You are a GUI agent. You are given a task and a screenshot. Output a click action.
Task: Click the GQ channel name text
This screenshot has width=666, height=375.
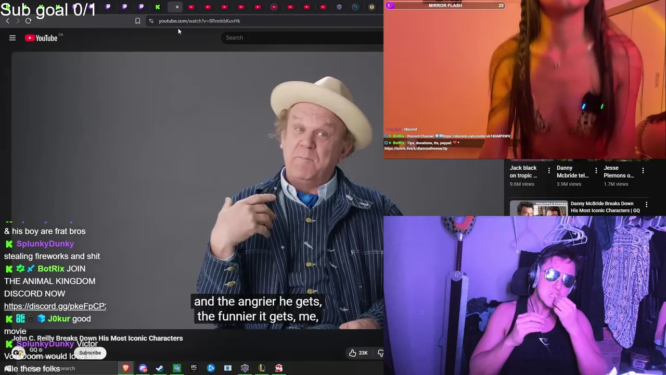coord(34,349)
